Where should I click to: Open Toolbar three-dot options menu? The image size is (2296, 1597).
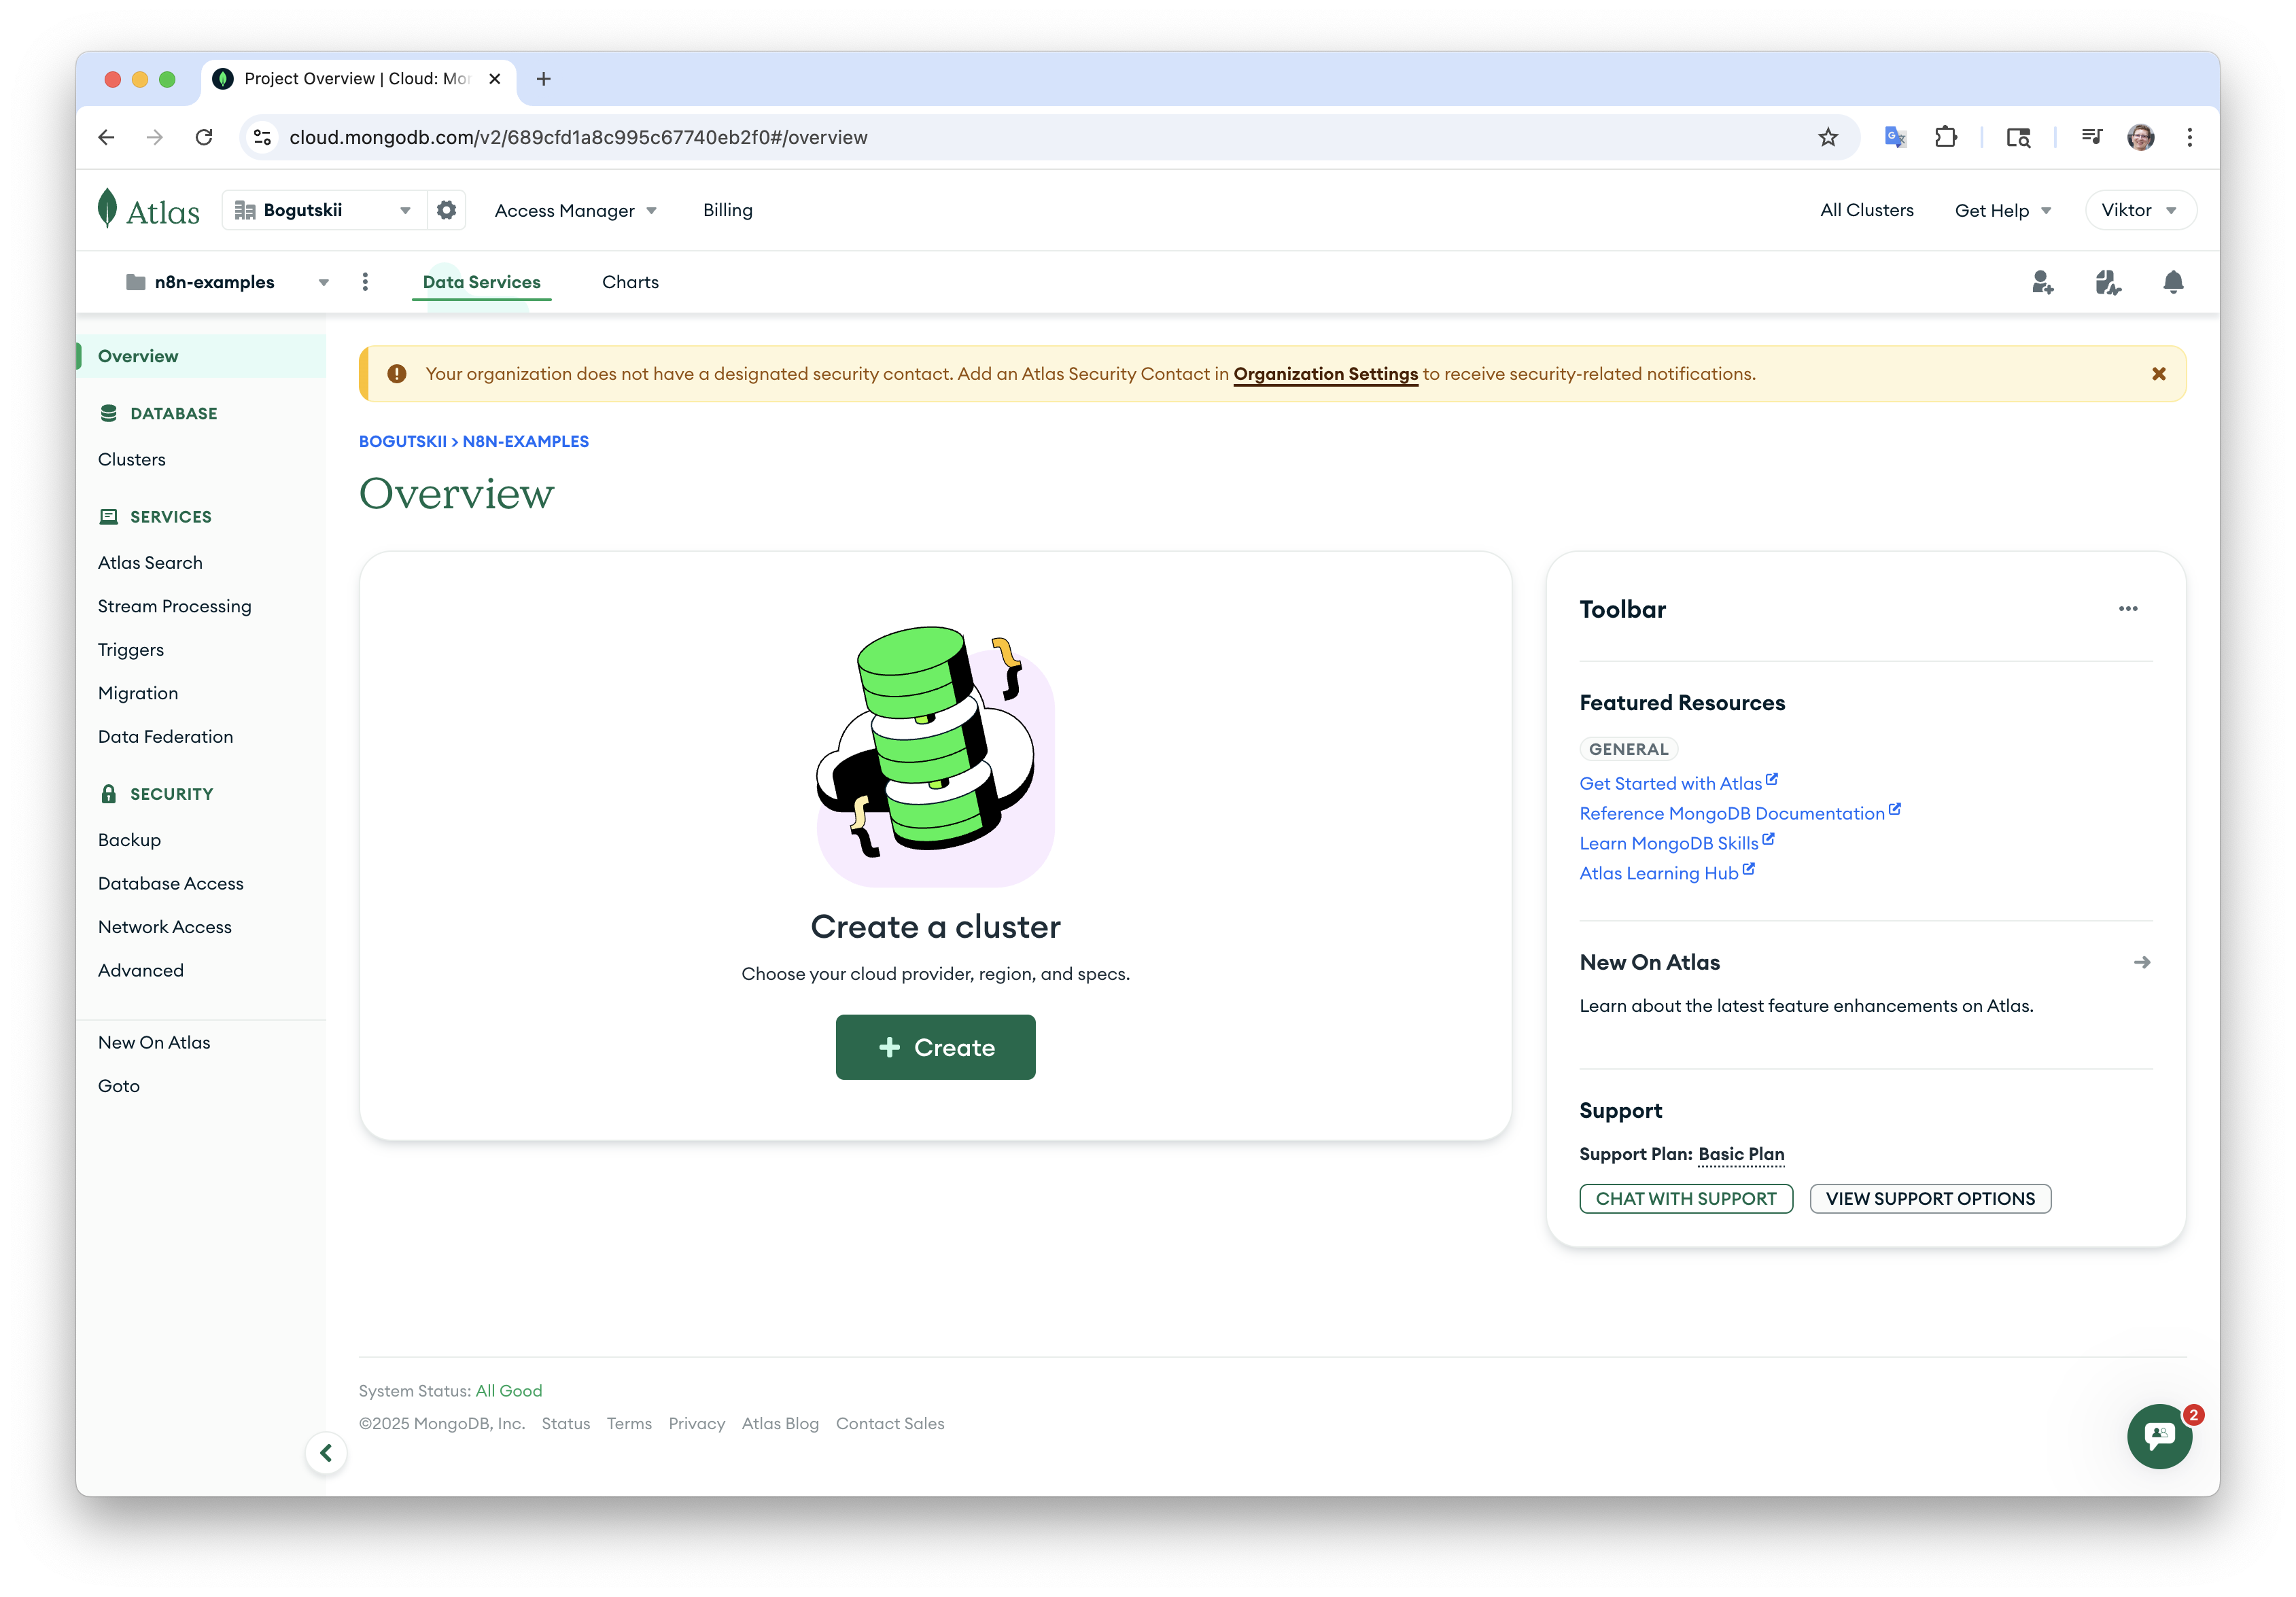[2127, 609]
